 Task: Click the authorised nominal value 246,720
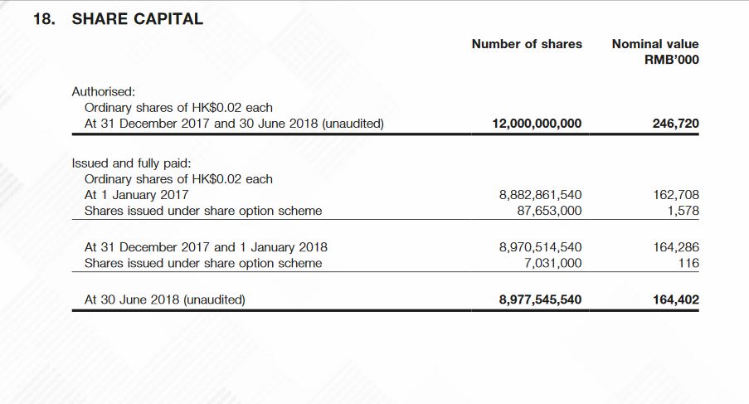click(x=675, y=124)
